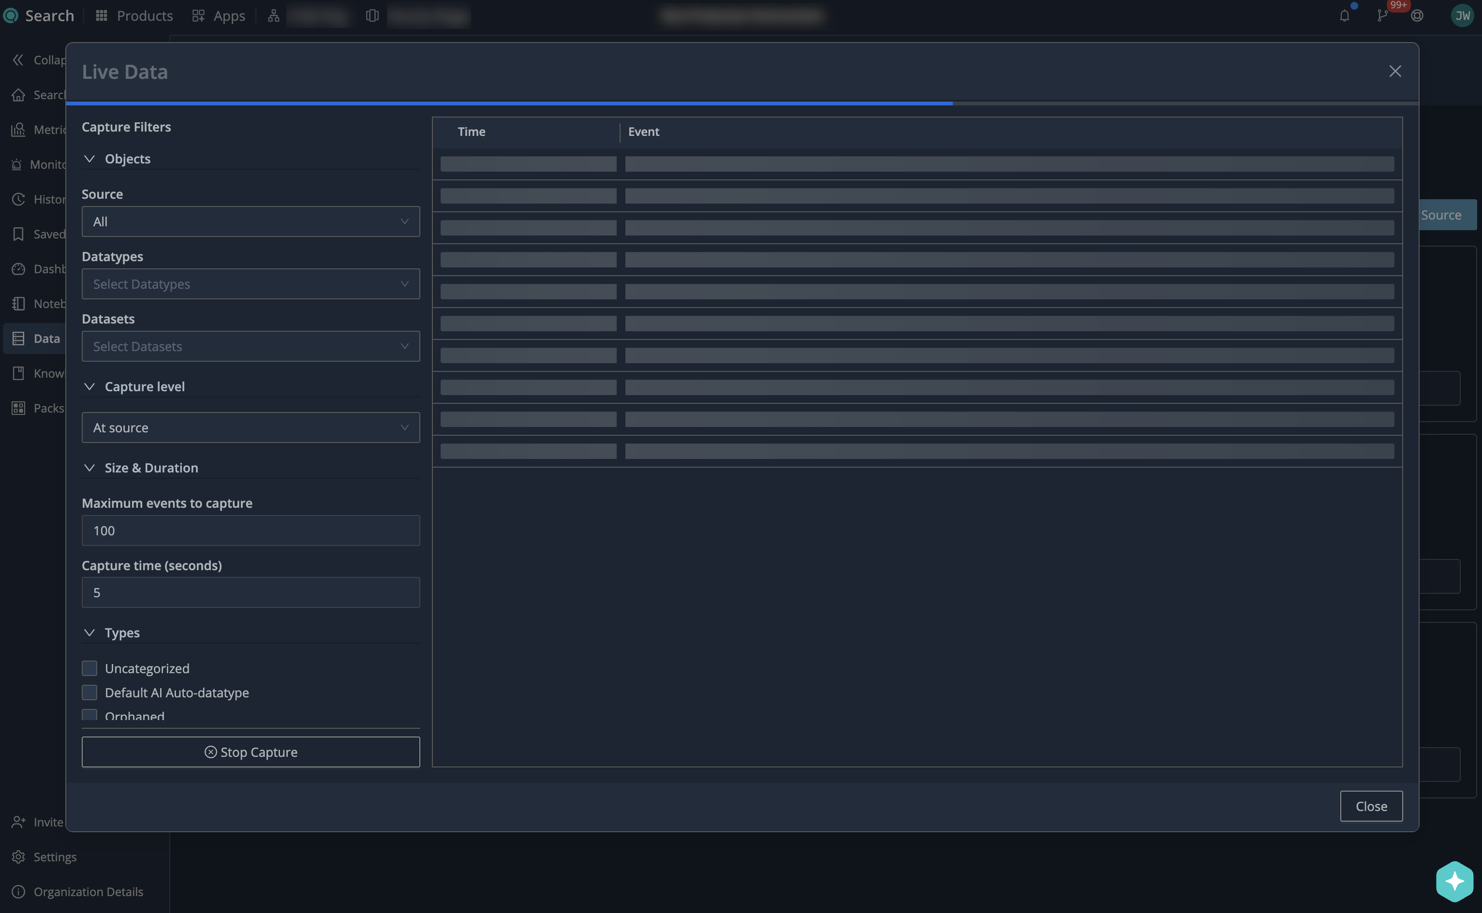This screenshot has height=913, width=1482.
Task: Open the Apps icon in top bar
Action: pos(198,15)
